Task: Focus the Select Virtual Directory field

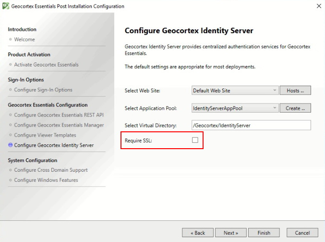Action: [251, 125]
